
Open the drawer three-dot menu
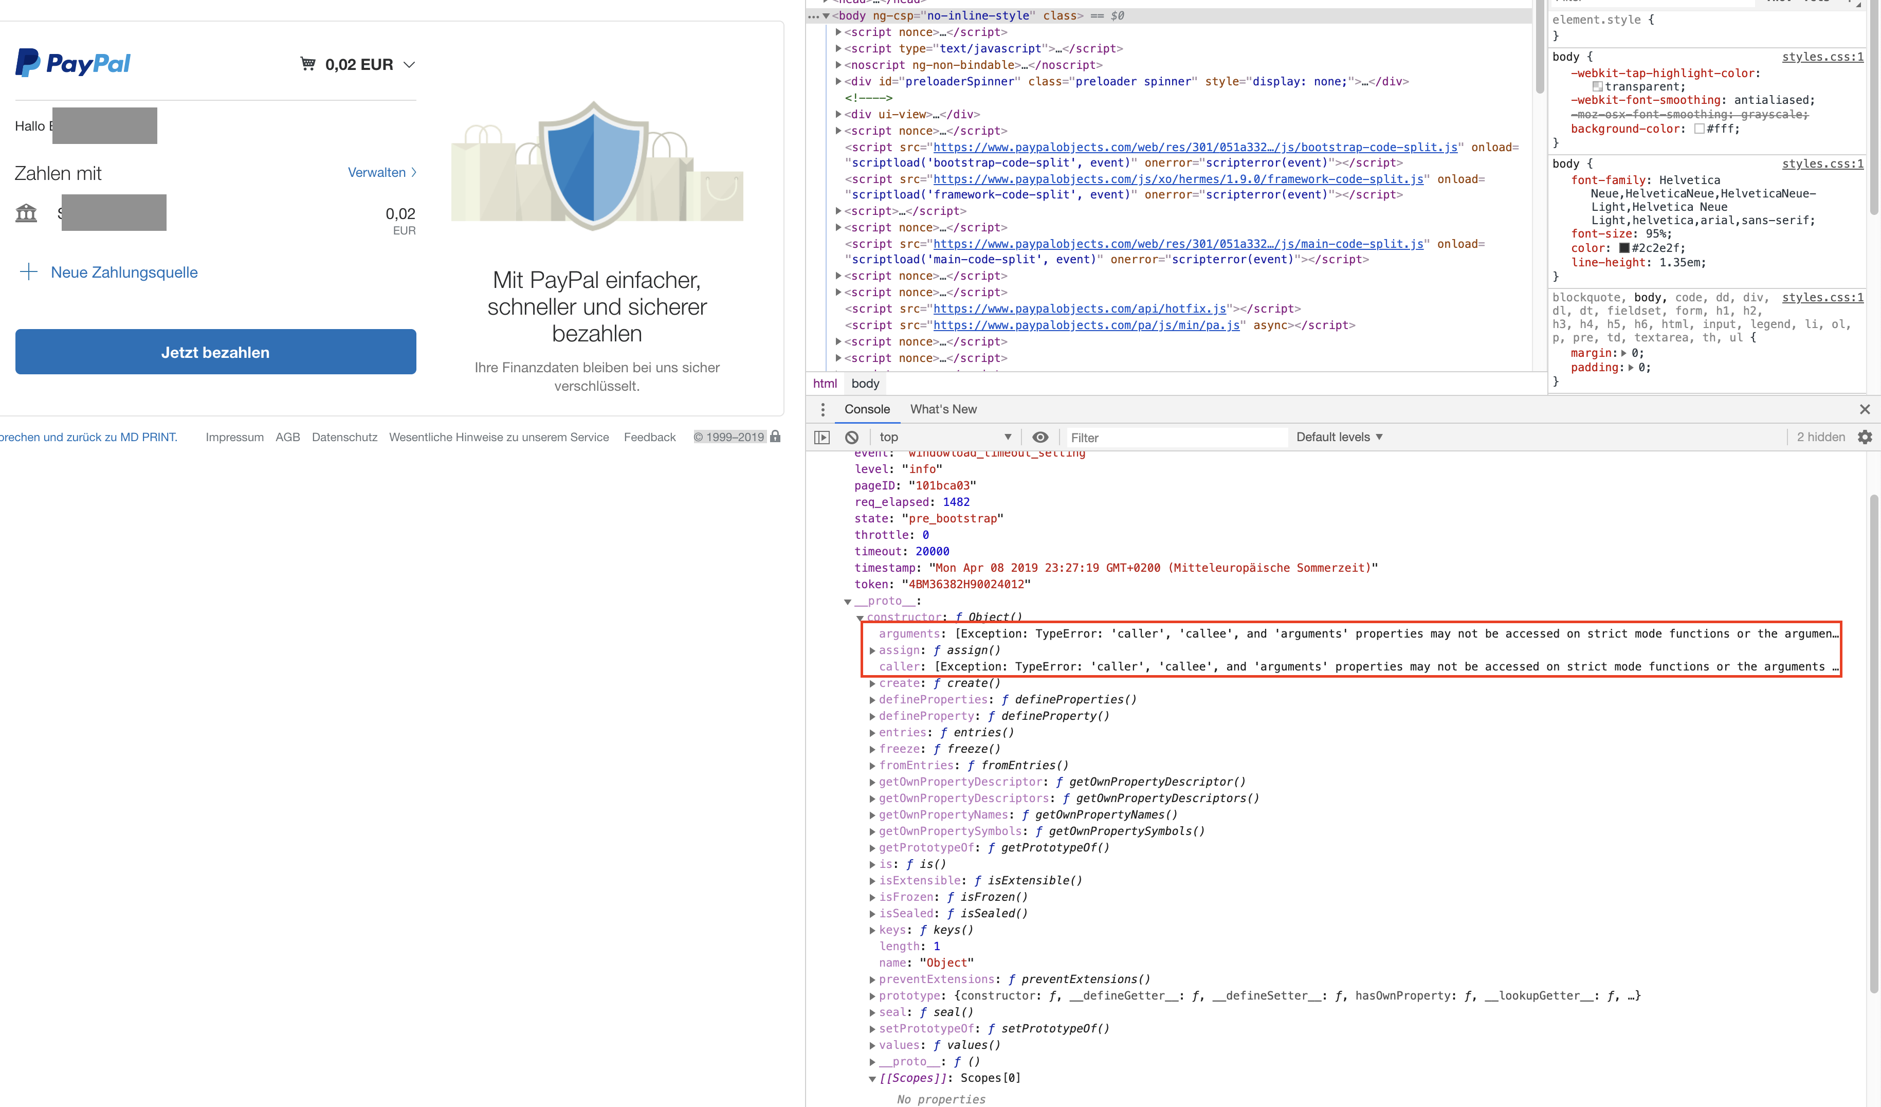(823, 409)
